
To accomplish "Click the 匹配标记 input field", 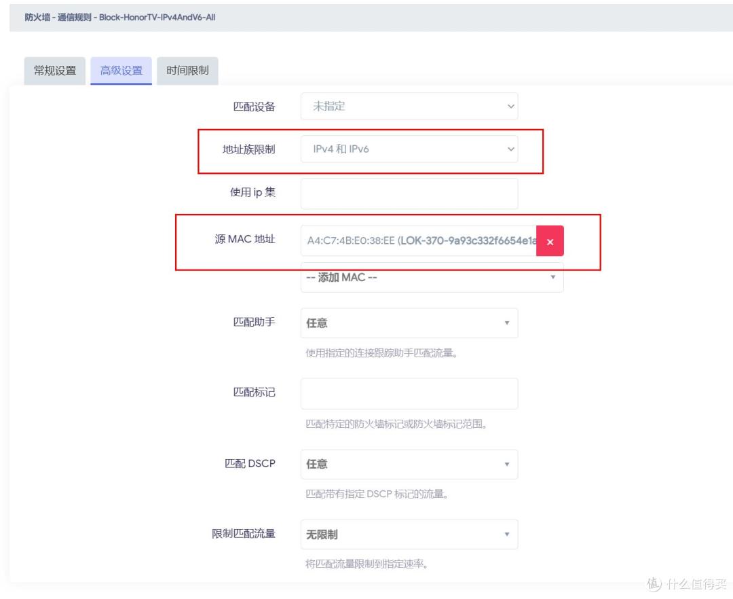I will [409, 394].
